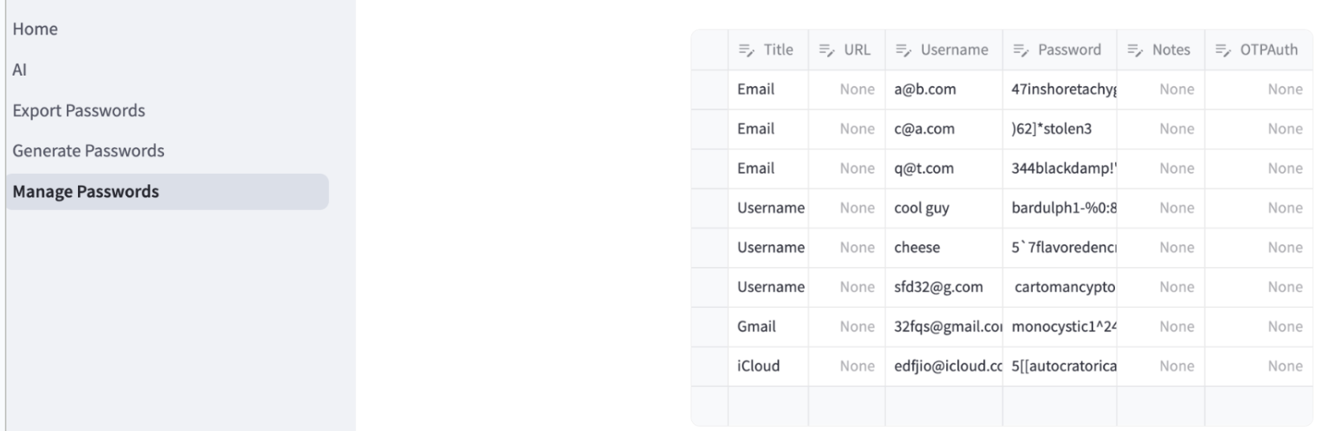Screen dimensions: 1328x431
Task: Select Manage Passwords in the sidebar
Action: (x=86, y=192)
